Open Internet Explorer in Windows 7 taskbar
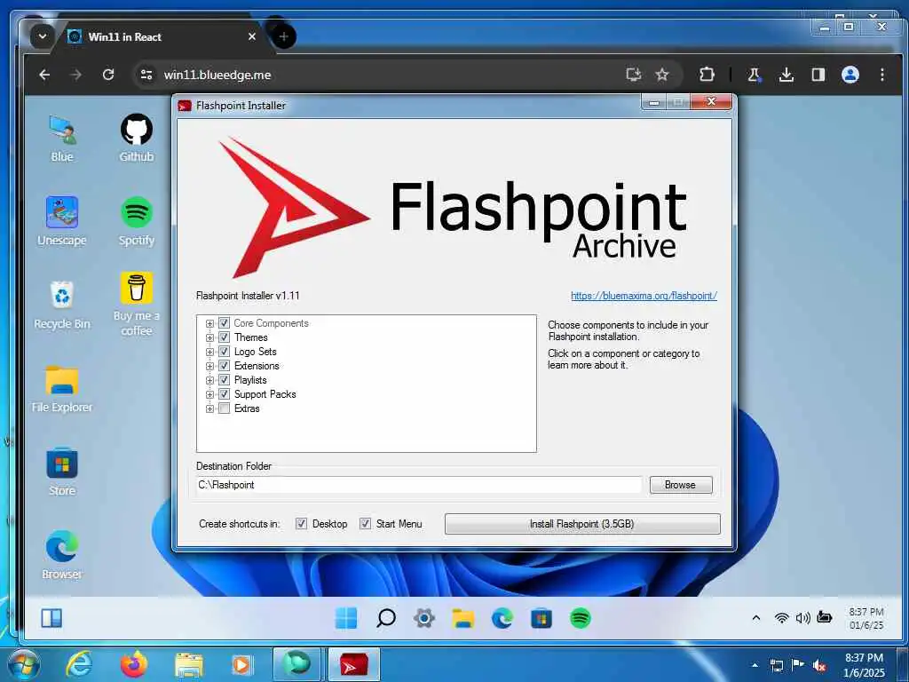 click(x=79, y=664)
